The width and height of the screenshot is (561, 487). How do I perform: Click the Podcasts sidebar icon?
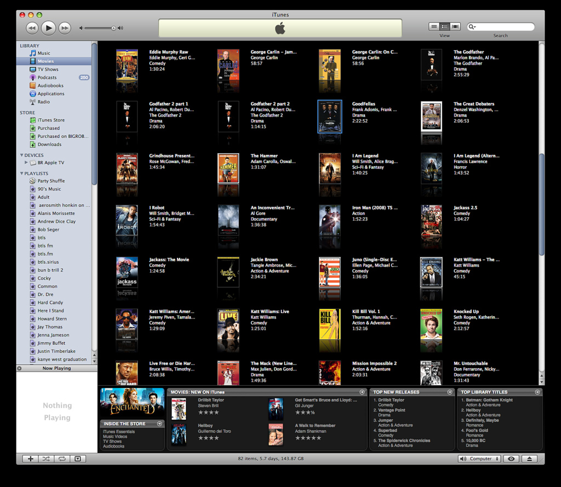coord(32,78)
